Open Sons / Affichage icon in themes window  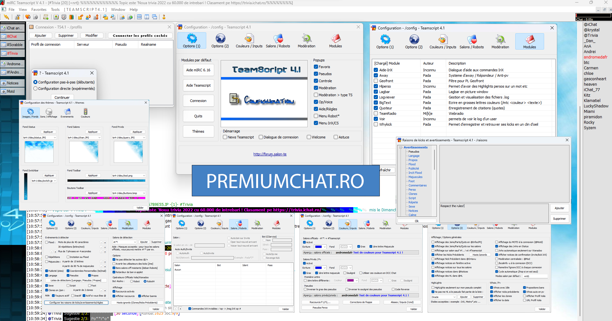click(x=49, y=113)
